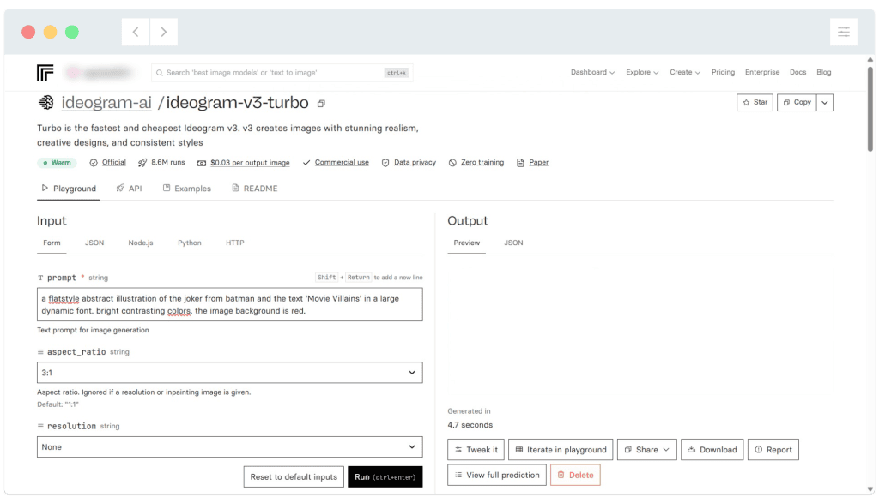Viewport: 879px width, 503px height.
Task: Open the Blog page
Action: click(823, 72)
